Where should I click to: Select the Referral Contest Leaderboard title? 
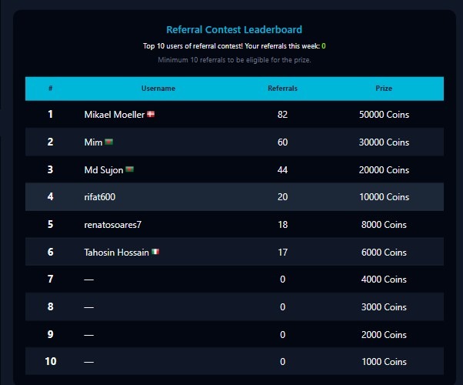click(234, 29)
